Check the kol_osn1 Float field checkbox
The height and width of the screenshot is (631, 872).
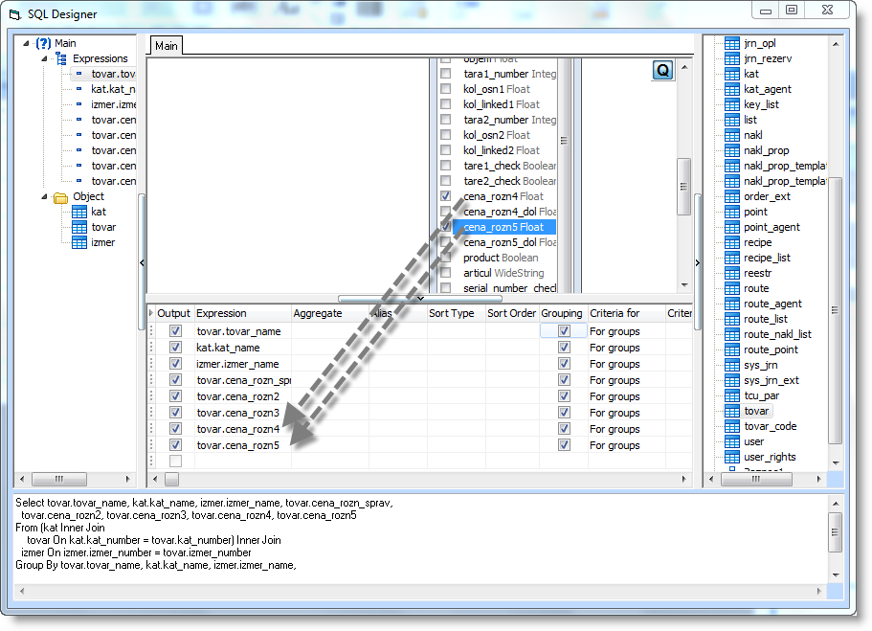(445, 88)
